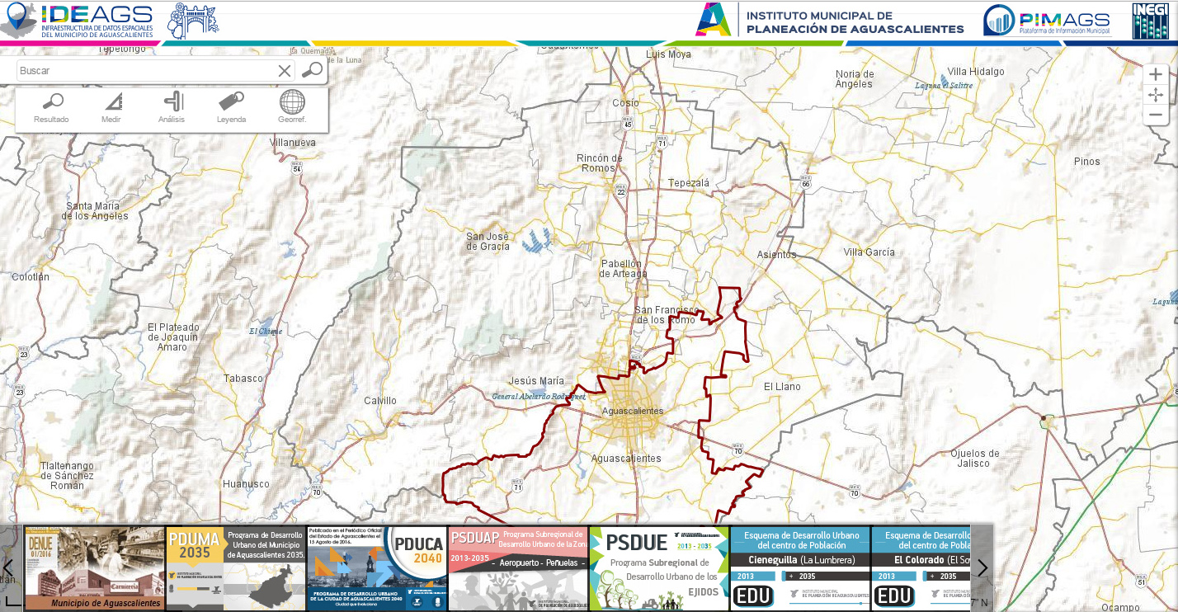Click the full-extent pan arrows icon
The image size is (1178, 612).
(1156, 95)
